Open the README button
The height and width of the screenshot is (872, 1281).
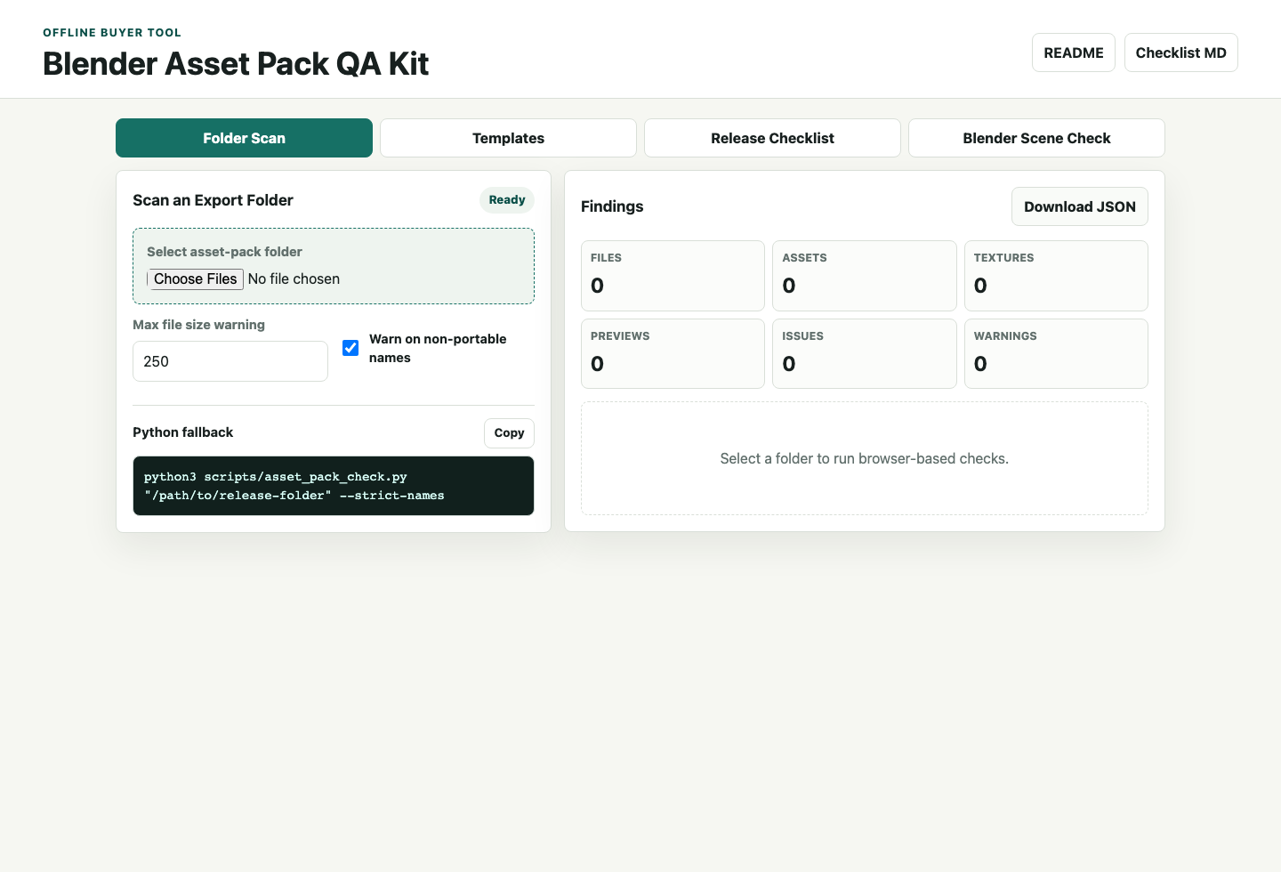click(x=1073, y=52)
